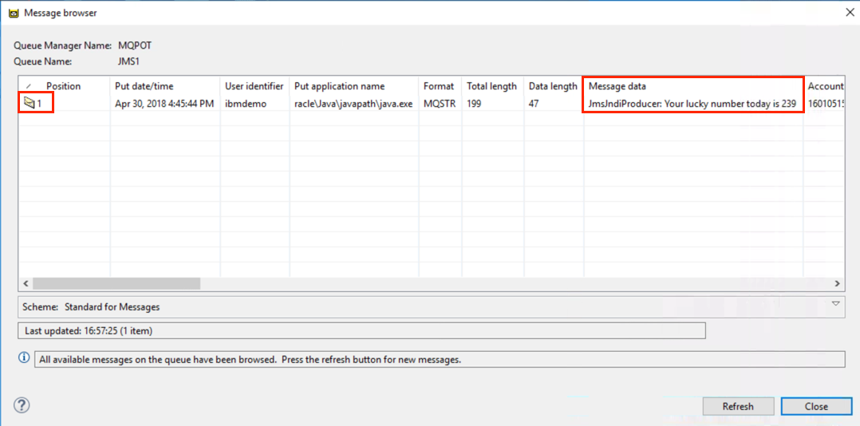This screenshot has width=860, height=426.
Task: Sort by User identifier column header
Action: [x=254, y=86]
